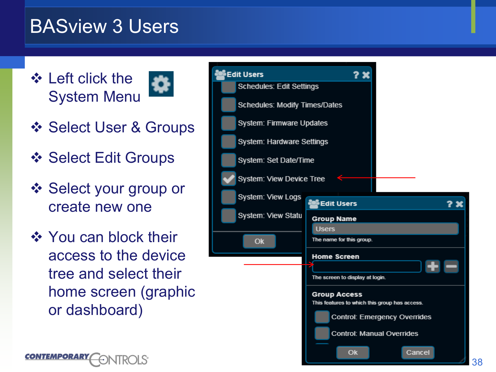The image size is (496, 372).
Task: Click 'The screen to display at login.' text
Action: (x=349, y=277)
